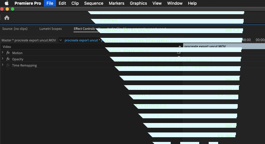Viewport: 265px width, 144px height.
Task: Open the Apple menu
Action: point(7,3)
